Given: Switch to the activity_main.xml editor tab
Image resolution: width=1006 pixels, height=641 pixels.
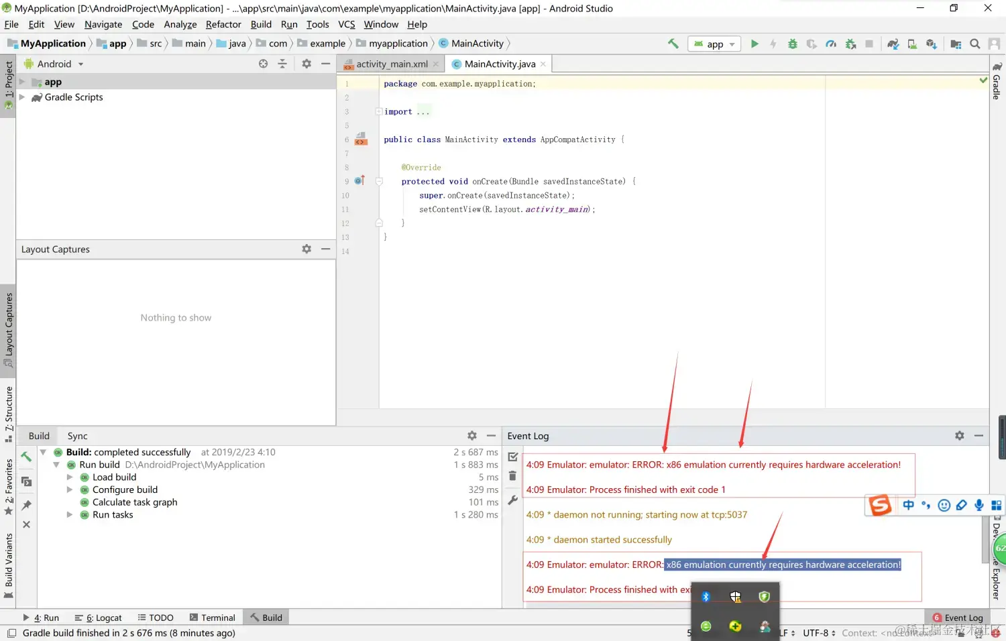Looking at the screenshot, I should 391,64.
